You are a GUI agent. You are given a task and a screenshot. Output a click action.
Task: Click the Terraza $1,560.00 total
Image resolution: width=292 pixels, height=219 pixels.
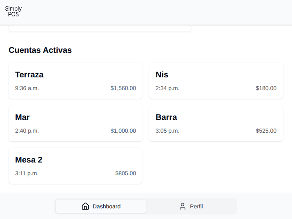(123, 88)
